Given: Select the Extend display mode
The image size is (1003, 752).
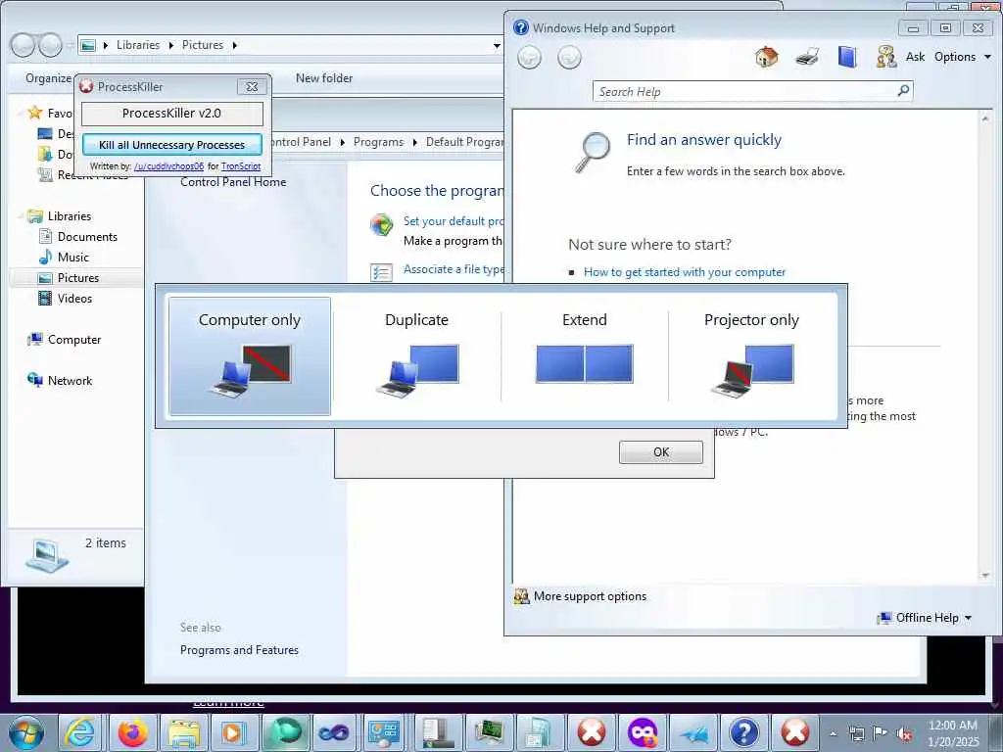Looking at the screenshot, I should pos(584,356).
